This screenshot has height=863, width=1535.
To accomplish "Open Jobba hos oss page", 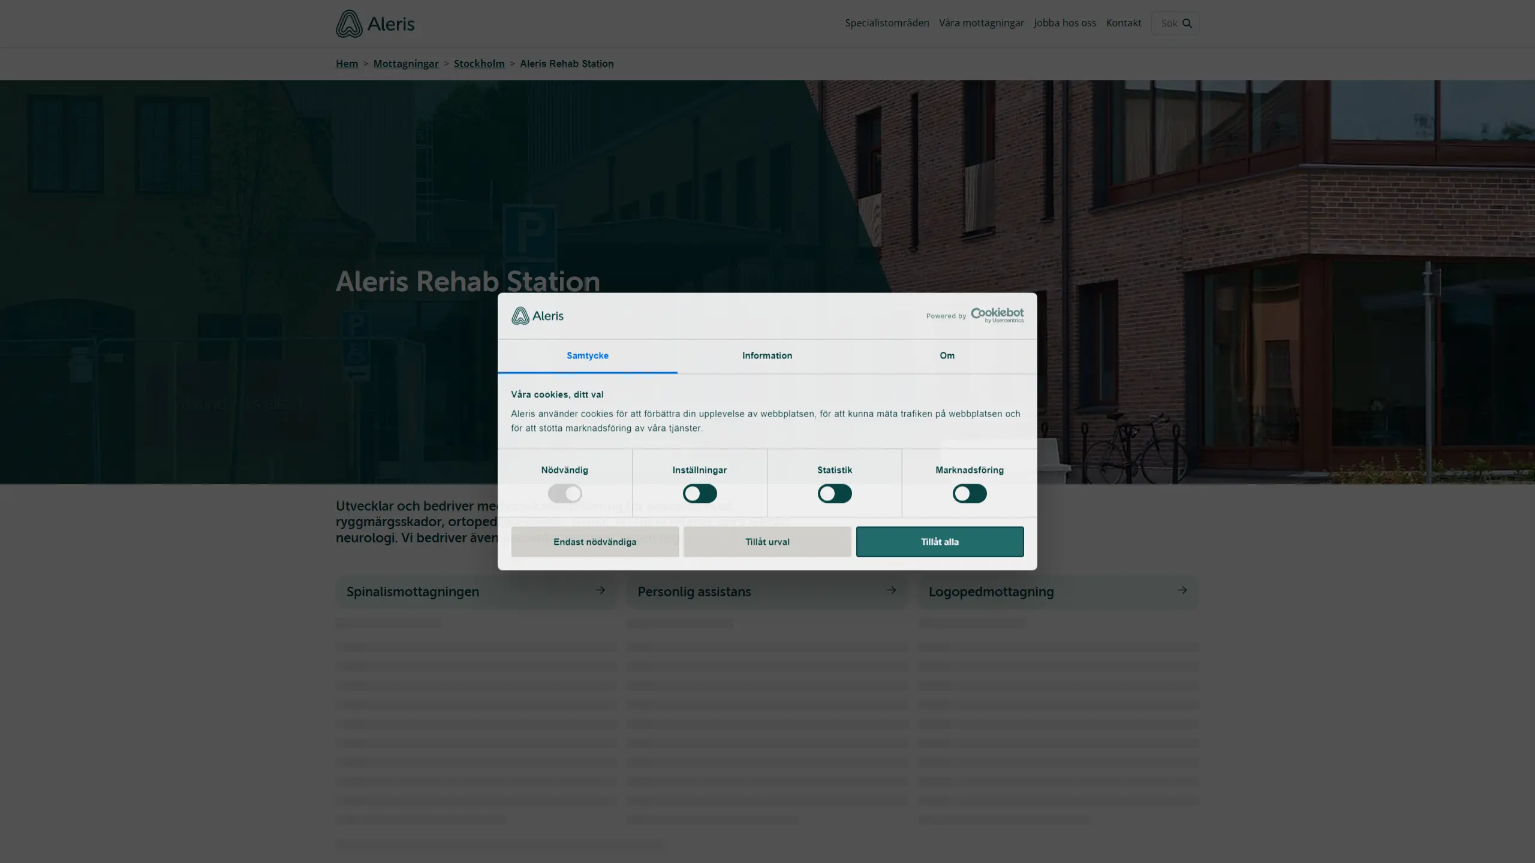I will click(1065, 23).
